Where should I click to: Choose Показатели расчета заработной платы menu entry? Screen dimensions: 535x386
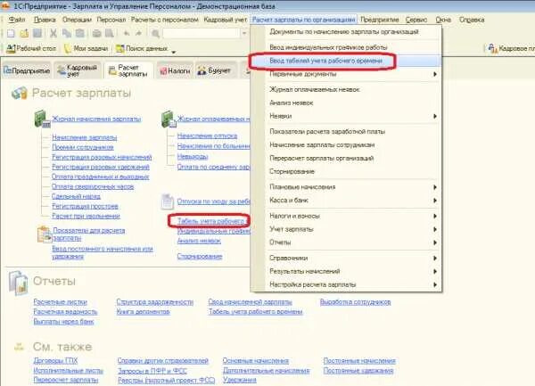tap(327, 132)
